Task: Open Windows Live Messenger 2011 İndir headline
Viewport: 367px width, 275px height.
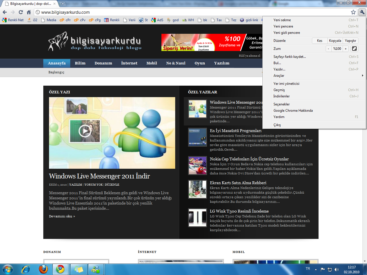Action: [x=99, y=176]
